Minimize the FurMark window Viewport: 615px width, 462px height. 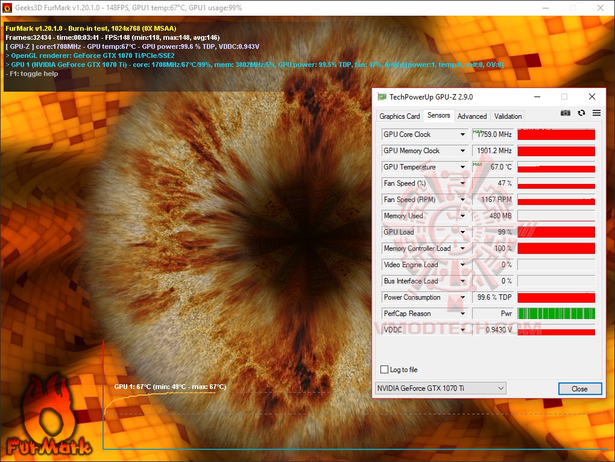pos(546,8)
